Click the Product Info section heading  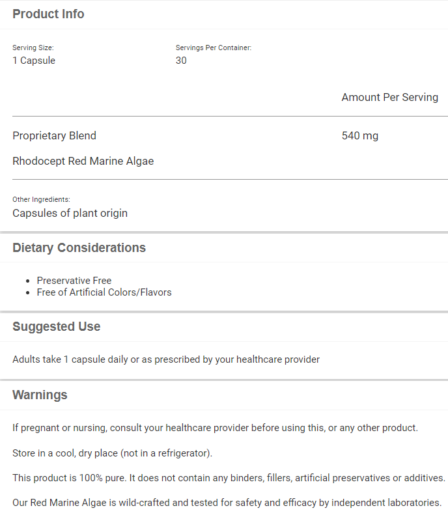pyautogui.click(x=48, y=14)
